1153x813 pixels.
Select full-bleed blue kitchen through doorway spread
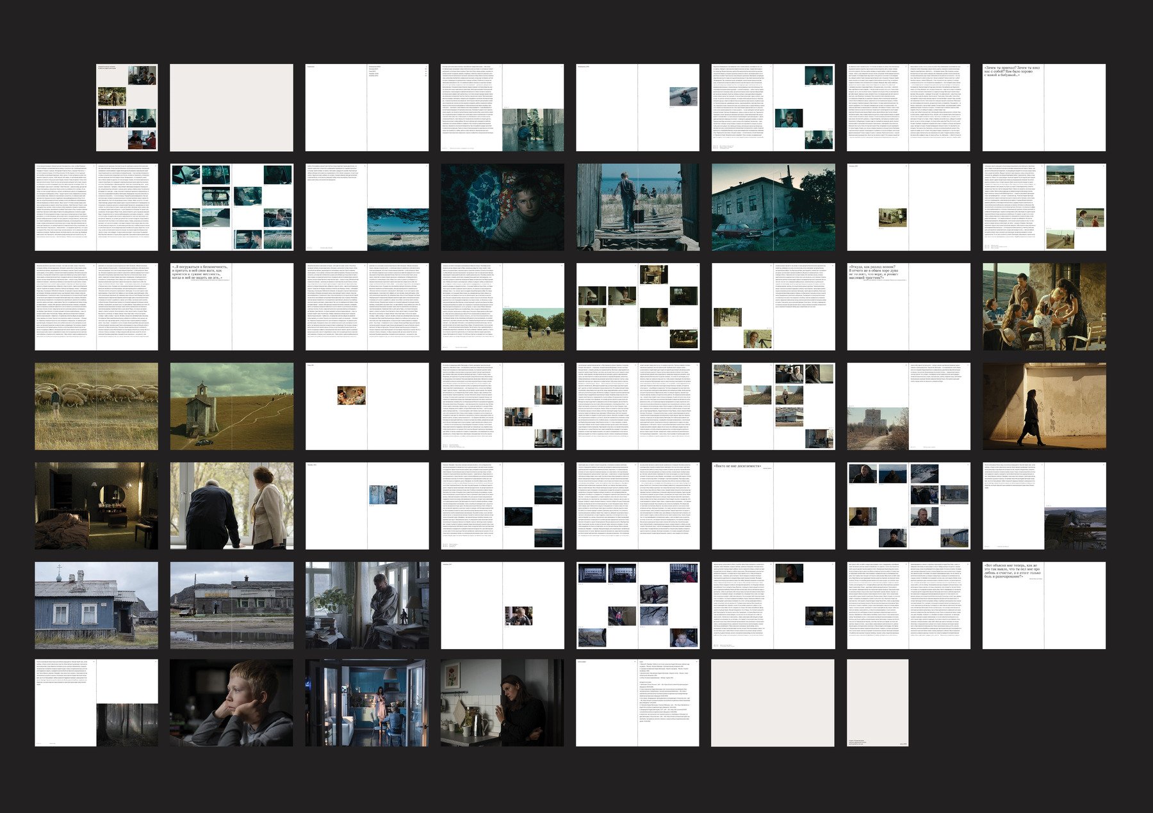[367, 703]
